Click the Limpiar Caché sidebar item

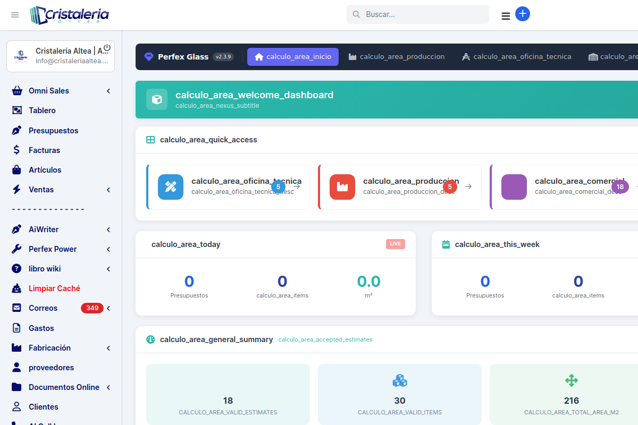pos(54,288)
